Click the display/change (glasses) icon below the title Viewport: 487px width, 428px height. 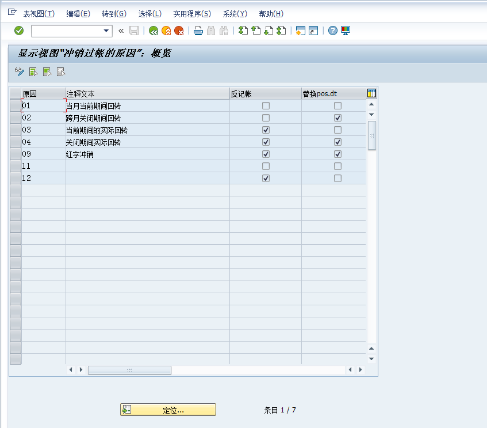(x=19, y=71)
